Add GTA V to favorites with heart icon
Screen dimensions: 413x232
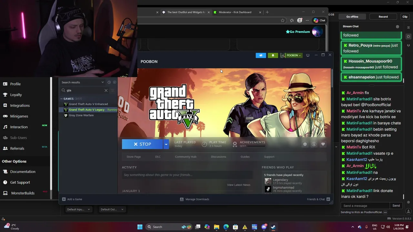[323, 144]
